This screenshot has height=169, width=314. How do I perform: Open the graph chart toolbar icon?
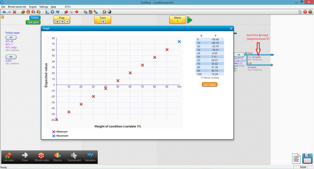coord(47,12)
